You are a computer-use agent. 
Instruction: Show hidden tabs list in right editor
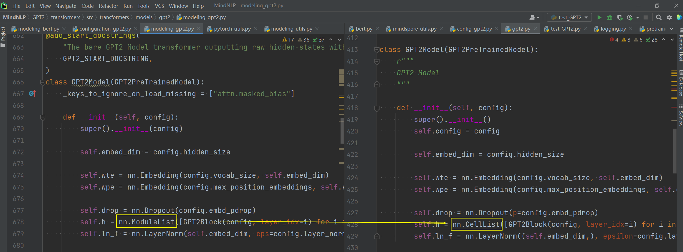[671, 29]
